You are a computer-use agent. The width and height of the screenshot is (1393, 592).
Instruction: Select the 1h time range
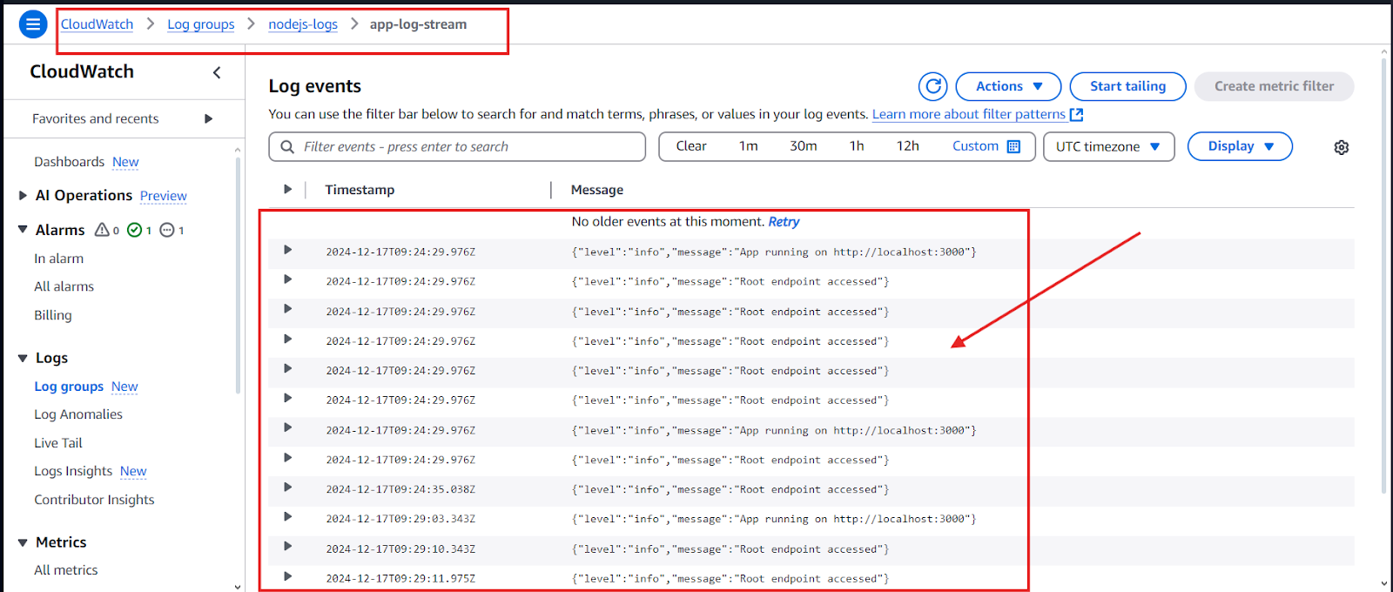pos(857,146)
